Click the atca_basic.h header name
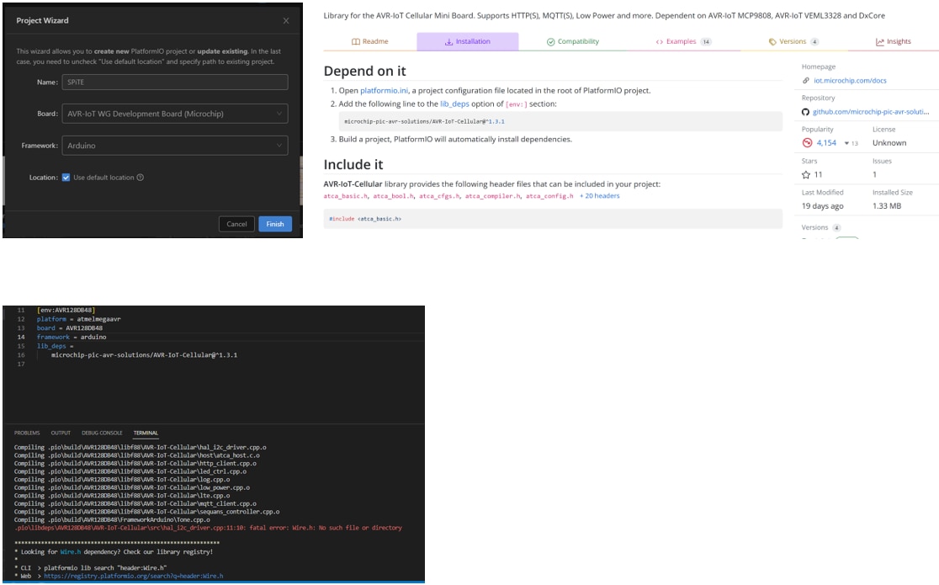The image size is (939, 585). click(x=346, y=196)
